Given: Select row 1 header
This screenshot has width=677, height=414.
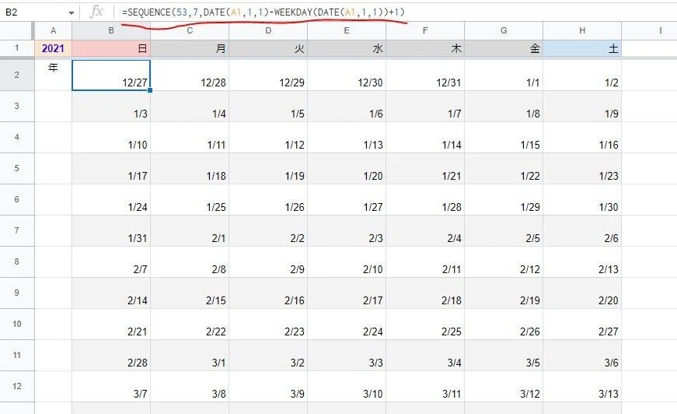Looking at the screenshot, I should pyautogui.click(x=17, y=48).
